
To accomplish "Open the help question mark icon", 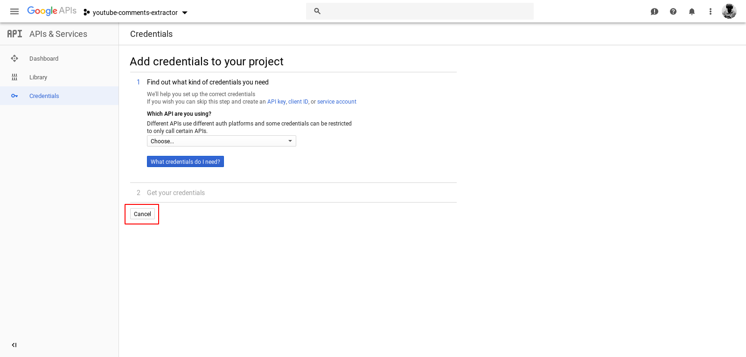I will click(673, 11).
